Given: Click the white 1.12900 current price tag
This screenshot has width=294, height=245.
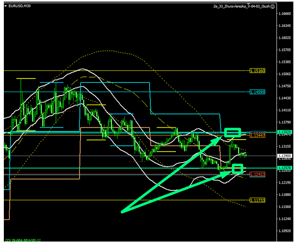Looking at the screenshot, I should [x=285, y=156].
